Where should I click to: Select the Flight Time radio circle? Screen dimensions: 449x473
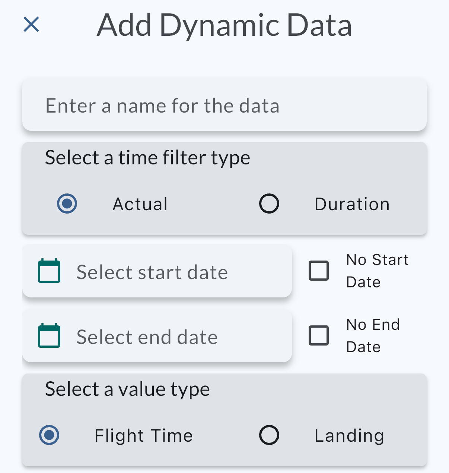[x=49, y=435]
